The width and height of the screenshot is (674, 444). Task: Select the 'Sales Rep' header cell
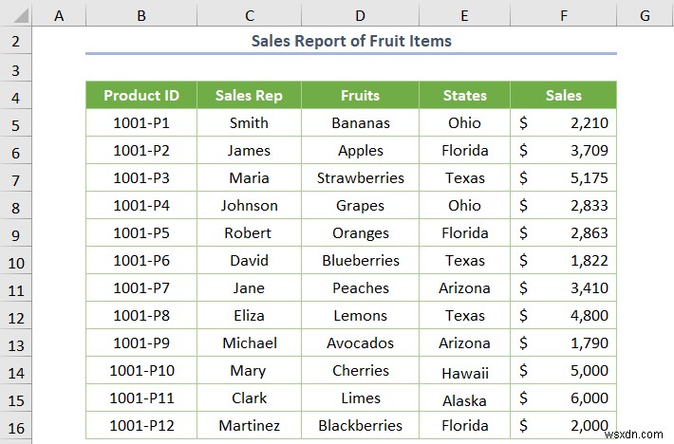pos(250,96)
